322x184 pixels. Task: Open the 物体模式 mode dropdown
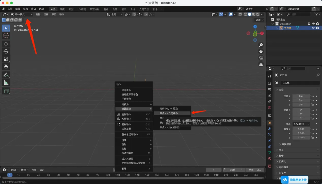22,14
